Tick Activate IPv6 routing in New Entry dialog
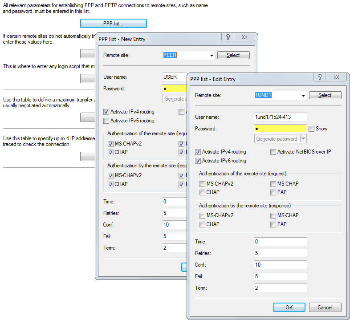 pos(106,121)
